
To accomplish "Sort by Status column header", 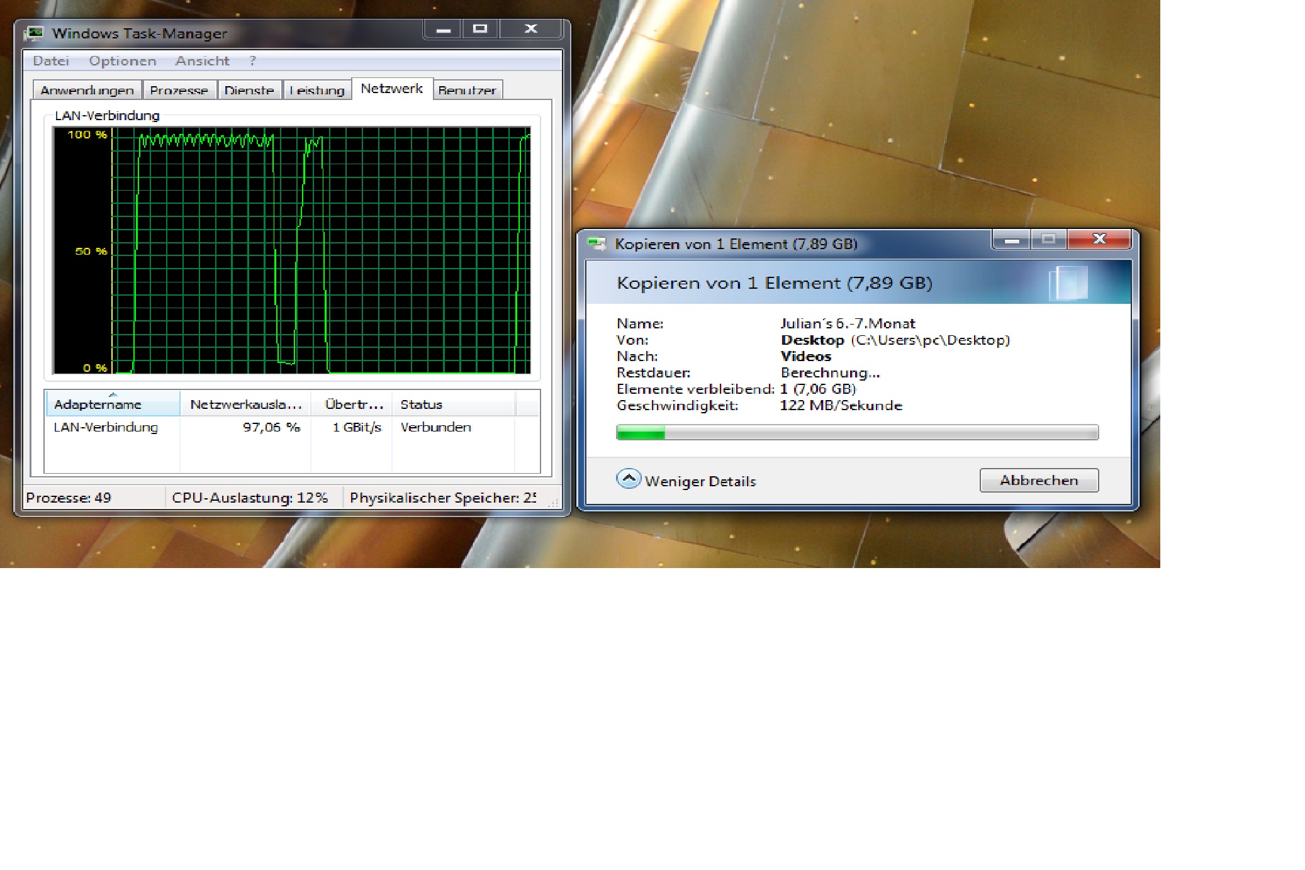I will coord(454,404).
